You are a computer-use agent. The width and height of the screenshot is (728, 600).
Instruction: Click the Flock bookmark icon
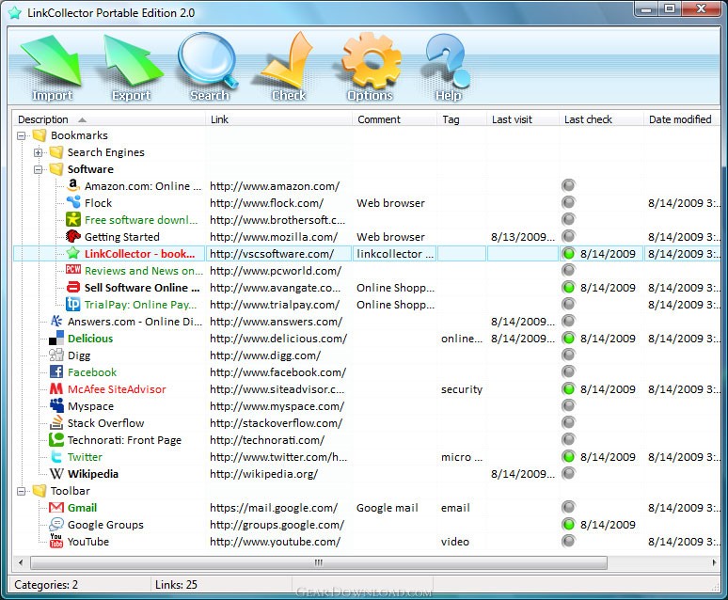coord(72,202)
